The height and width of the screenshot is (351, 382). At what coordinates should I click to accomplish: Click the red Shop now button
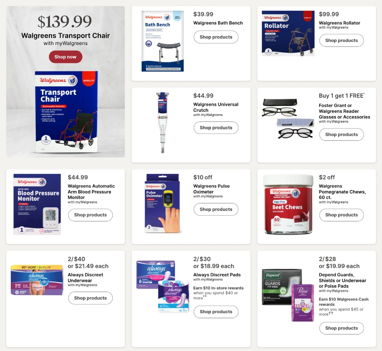click(65, 57)
